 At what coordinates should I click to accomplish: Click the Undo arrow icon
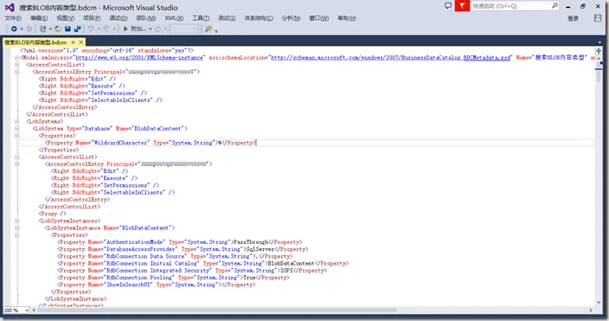tap(91, 29)
